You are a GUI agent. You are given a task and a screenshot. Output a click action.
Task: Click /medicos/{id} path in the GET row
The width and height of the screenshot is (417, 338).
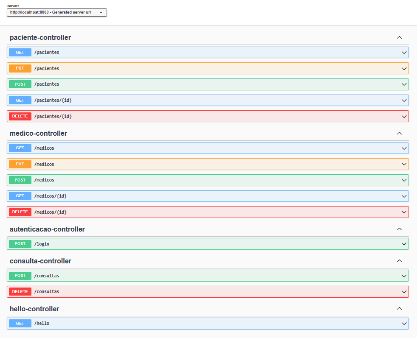(50, 196)
